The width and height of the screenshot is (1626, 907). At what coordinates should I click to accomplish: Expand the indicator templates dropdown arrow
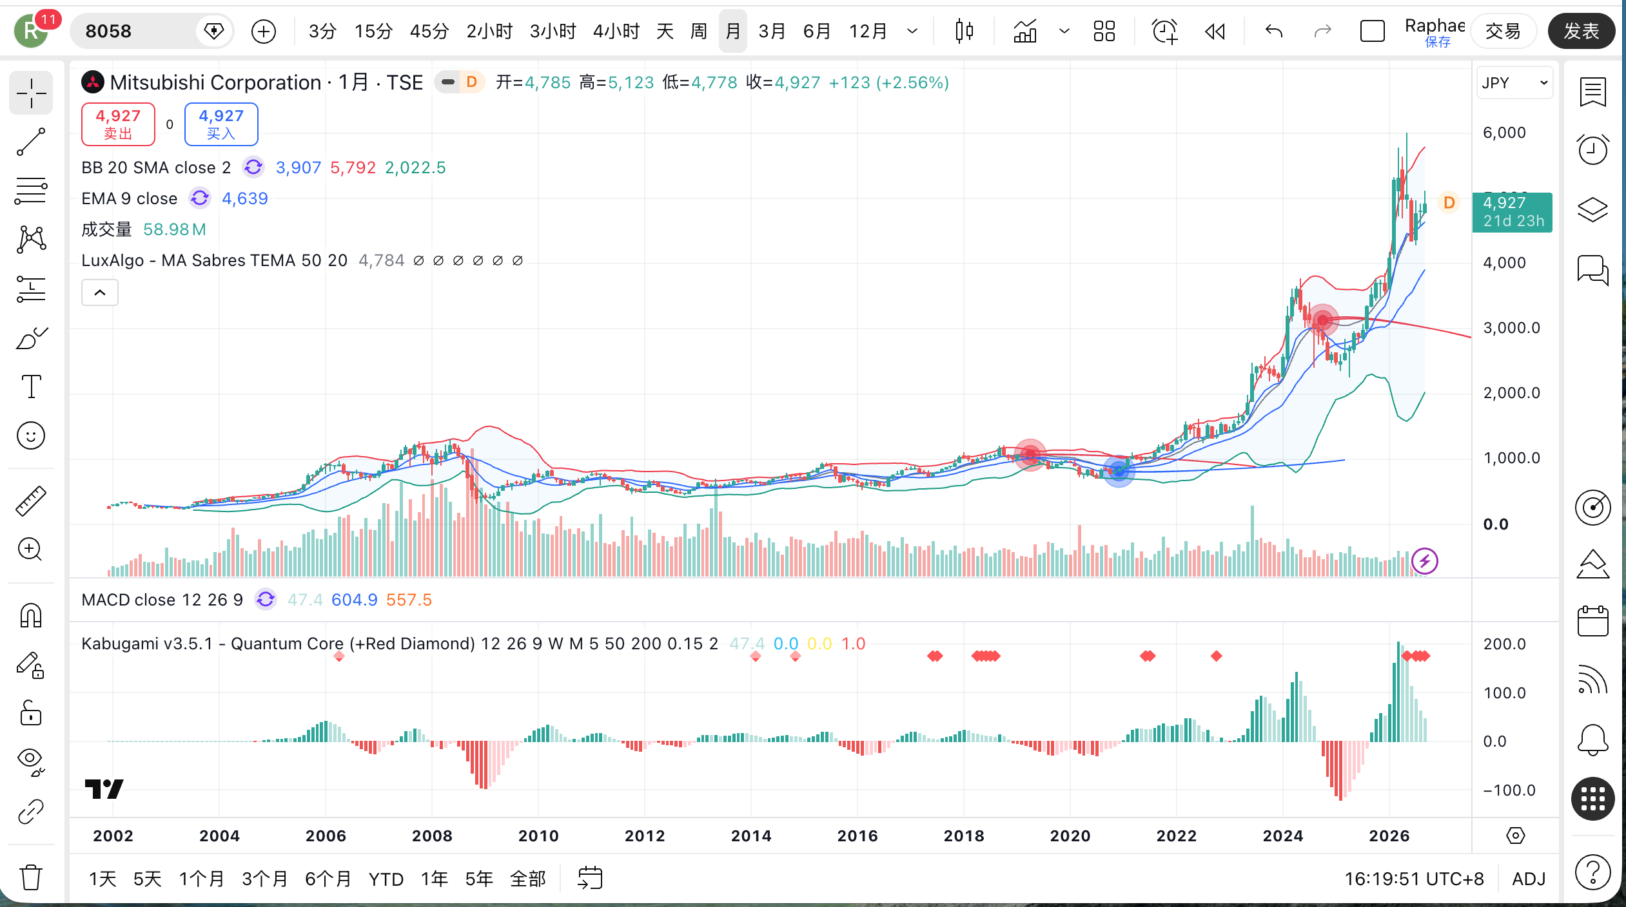1064,31
